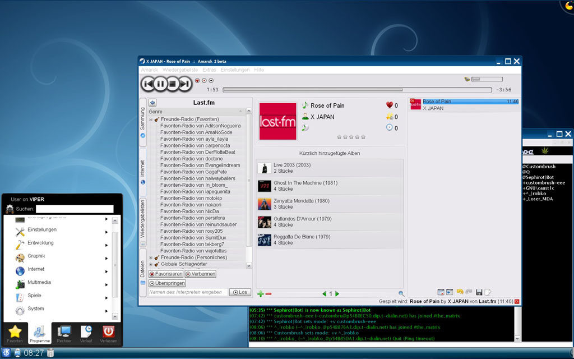Image resolution: width=574 pixels, height=359 pixels.
Task: Set rating using the five-star row
Action: pos(351,137)
